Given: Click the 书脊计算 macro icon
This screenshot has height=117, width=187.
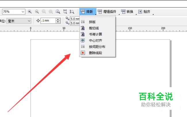Looking at the screenshot, I should pyautogui.click(x=83, y=34).
